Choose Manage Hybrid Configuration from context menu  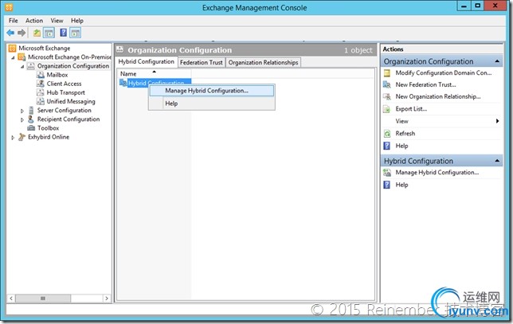pyautogui.click(x=211, y=91)
